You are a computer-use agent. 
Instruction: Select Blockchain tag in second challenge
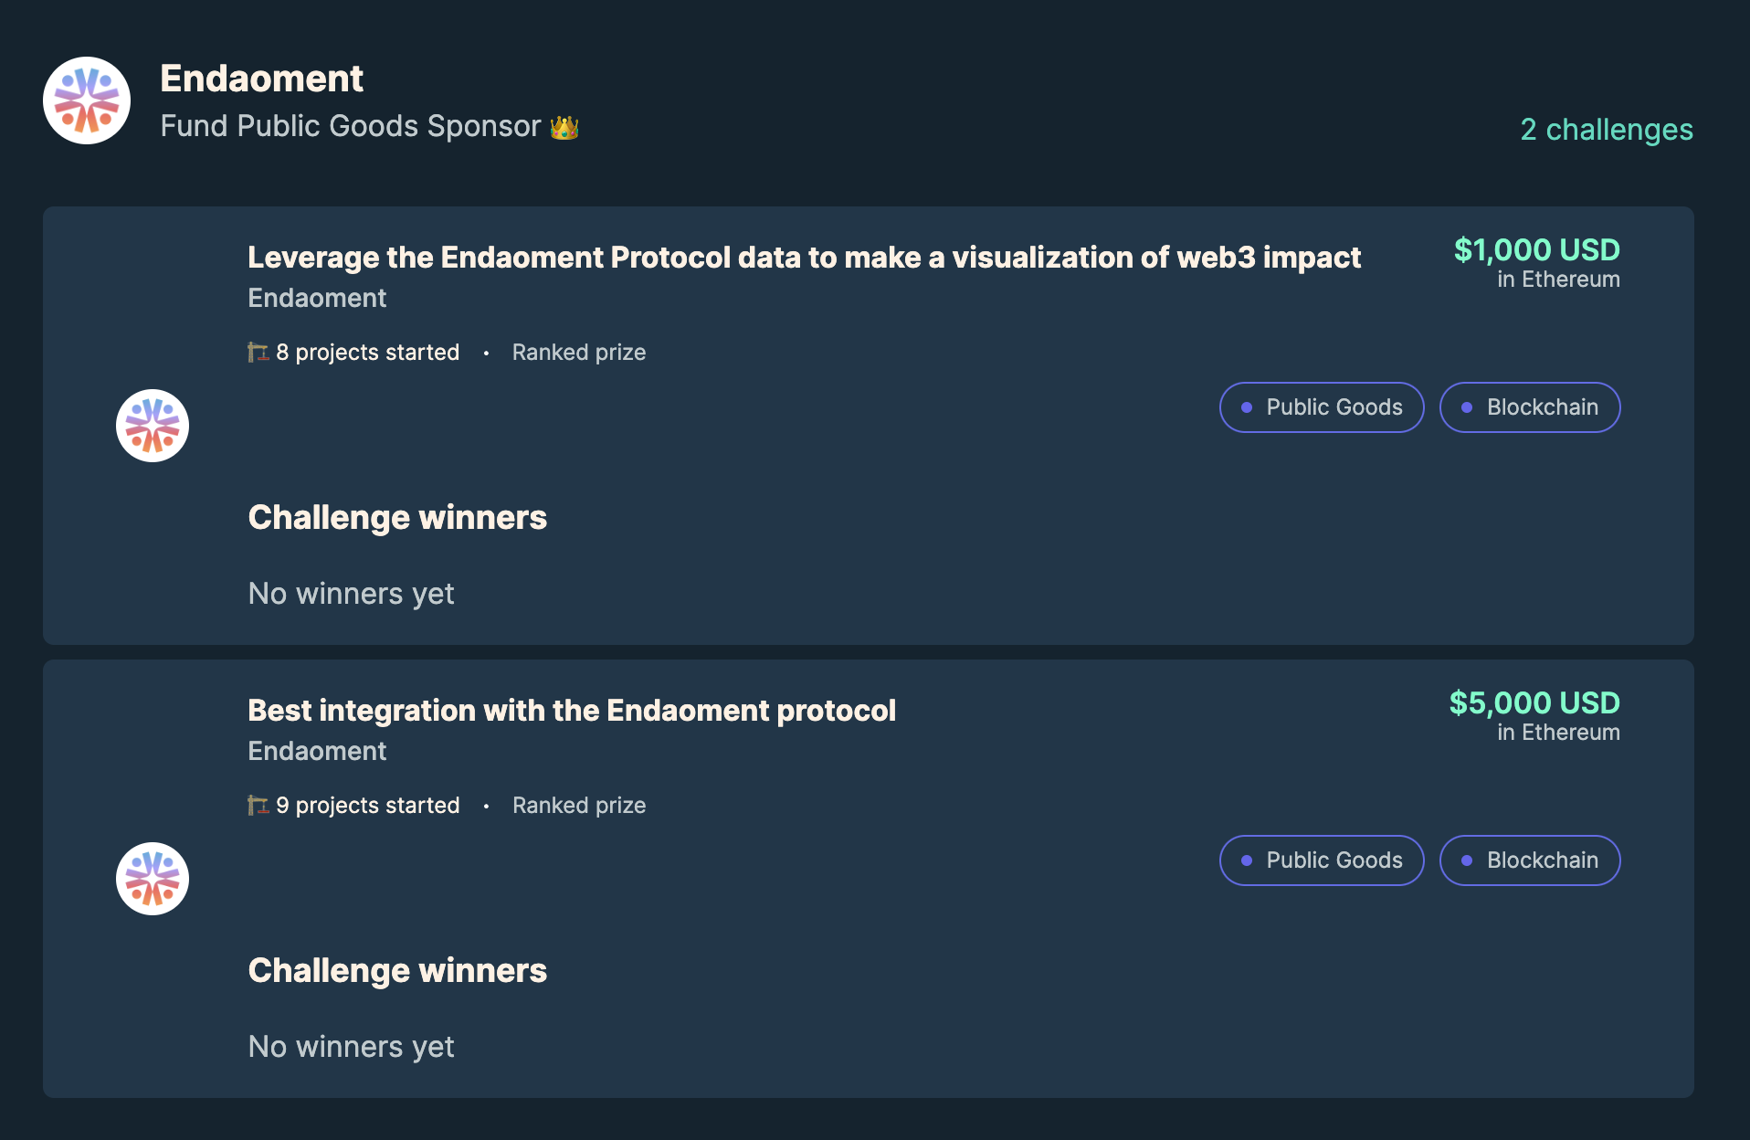tap(1530, 860)
